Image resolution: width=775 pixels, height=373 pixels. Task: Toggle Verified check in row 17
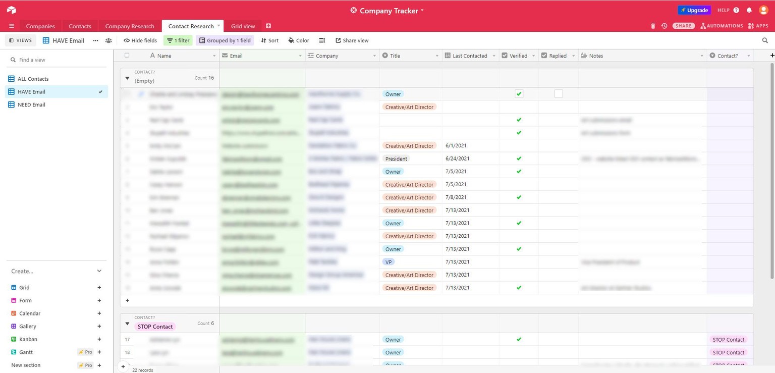(x=519, y=340)
